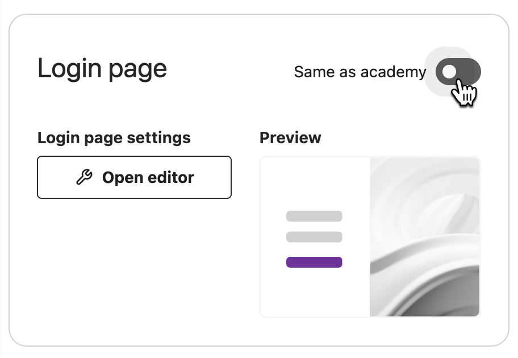Click the purple button bar in preview

314,262
